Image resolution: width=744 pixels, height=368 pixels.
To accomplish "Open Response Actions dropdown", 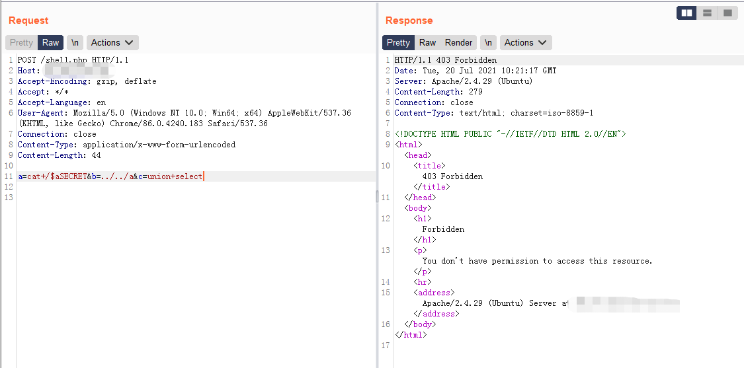I will pyautogui.click(x=526, y=43).
